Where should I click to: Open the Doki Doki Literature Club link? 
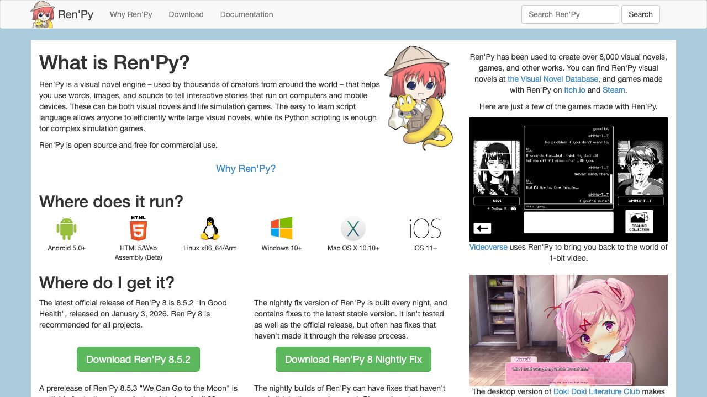coord(597,391)
